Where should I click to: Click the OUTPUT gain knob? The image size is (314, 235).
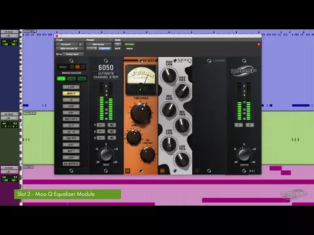[244, 155]
